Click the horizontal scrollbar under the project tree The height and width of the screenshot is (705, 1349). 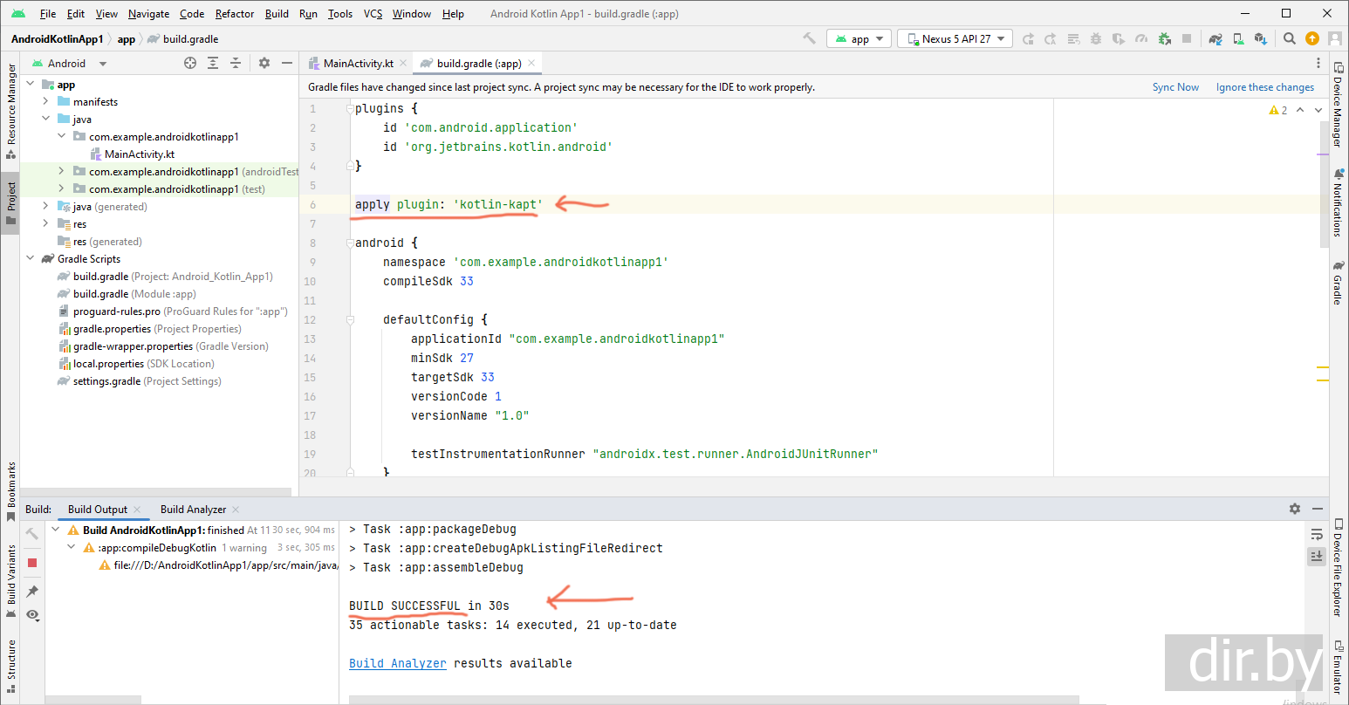[157, 492]
